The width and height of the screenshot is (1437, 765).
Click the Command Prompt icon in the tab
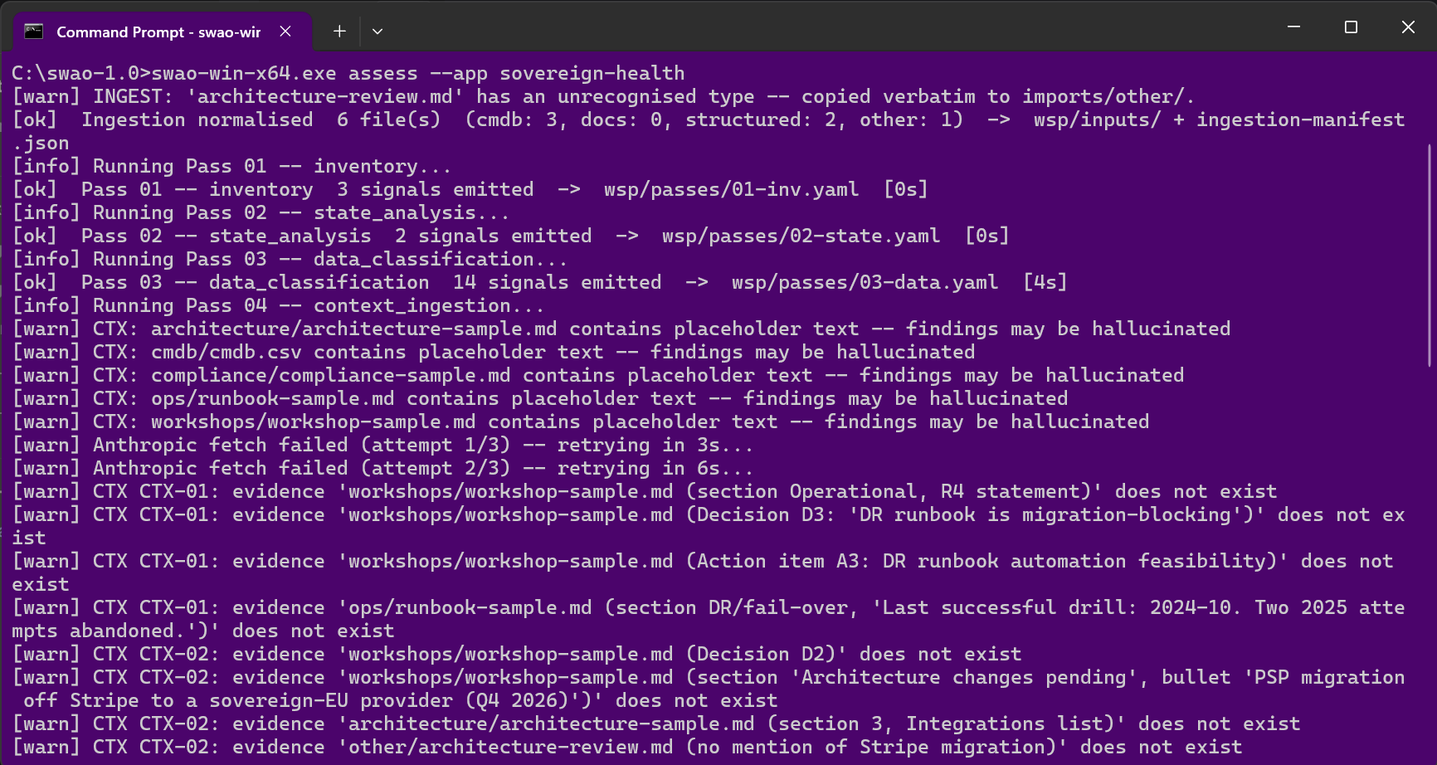[x=34, y=32]
